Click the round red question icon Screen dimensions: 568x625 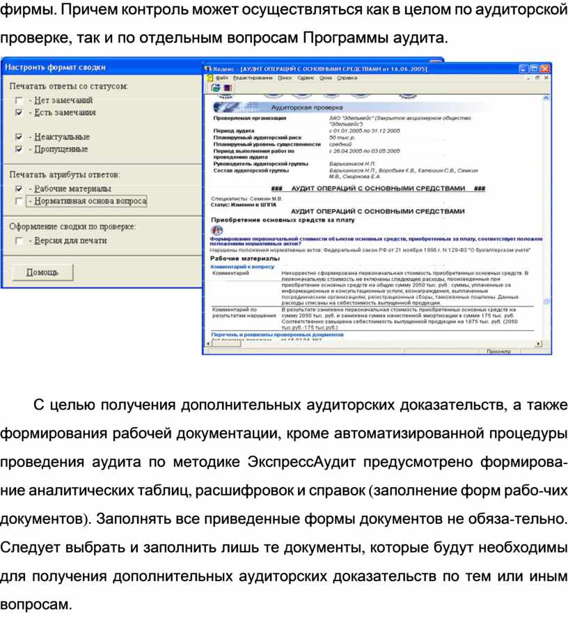click(217, 230)
